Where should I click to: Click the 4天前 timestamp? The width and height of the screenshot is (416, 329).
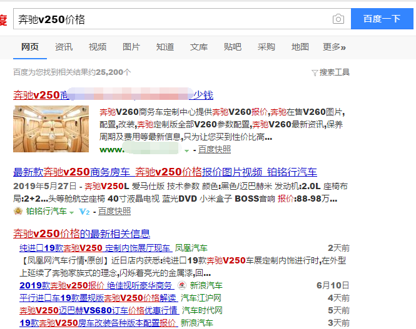(x=339, y=298)
